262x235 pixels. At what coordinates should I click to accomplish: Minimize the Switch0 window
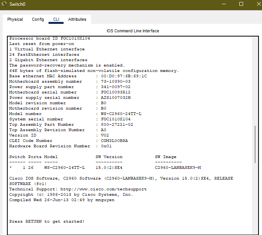pos(224,4)
